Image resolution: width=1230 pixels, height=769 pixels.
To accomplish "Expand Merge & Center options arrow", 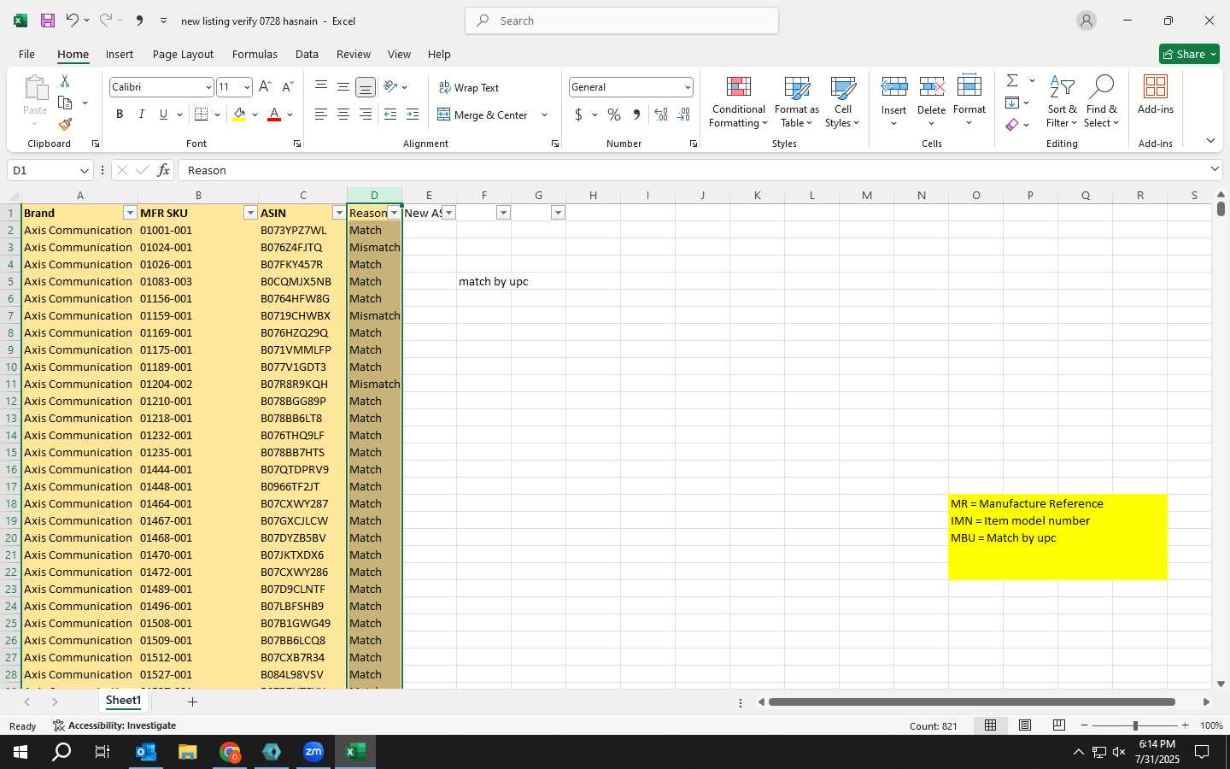I will 544,114.
